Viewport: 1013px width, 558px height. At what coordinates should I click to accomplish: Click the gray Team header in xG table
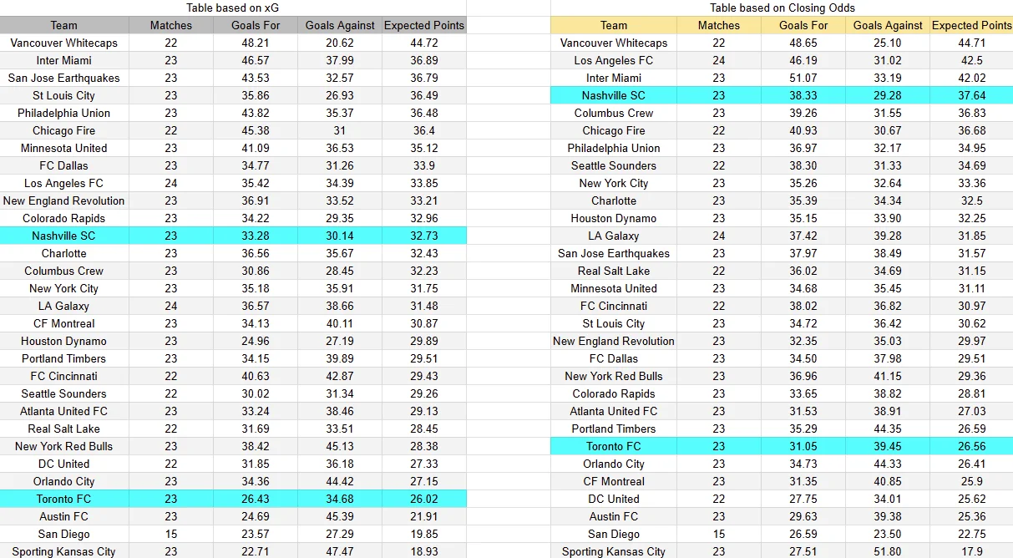tap(64, 25)
